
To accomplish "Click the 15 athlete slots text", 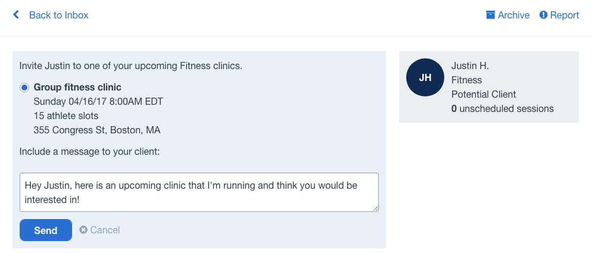I will (66, 116).
